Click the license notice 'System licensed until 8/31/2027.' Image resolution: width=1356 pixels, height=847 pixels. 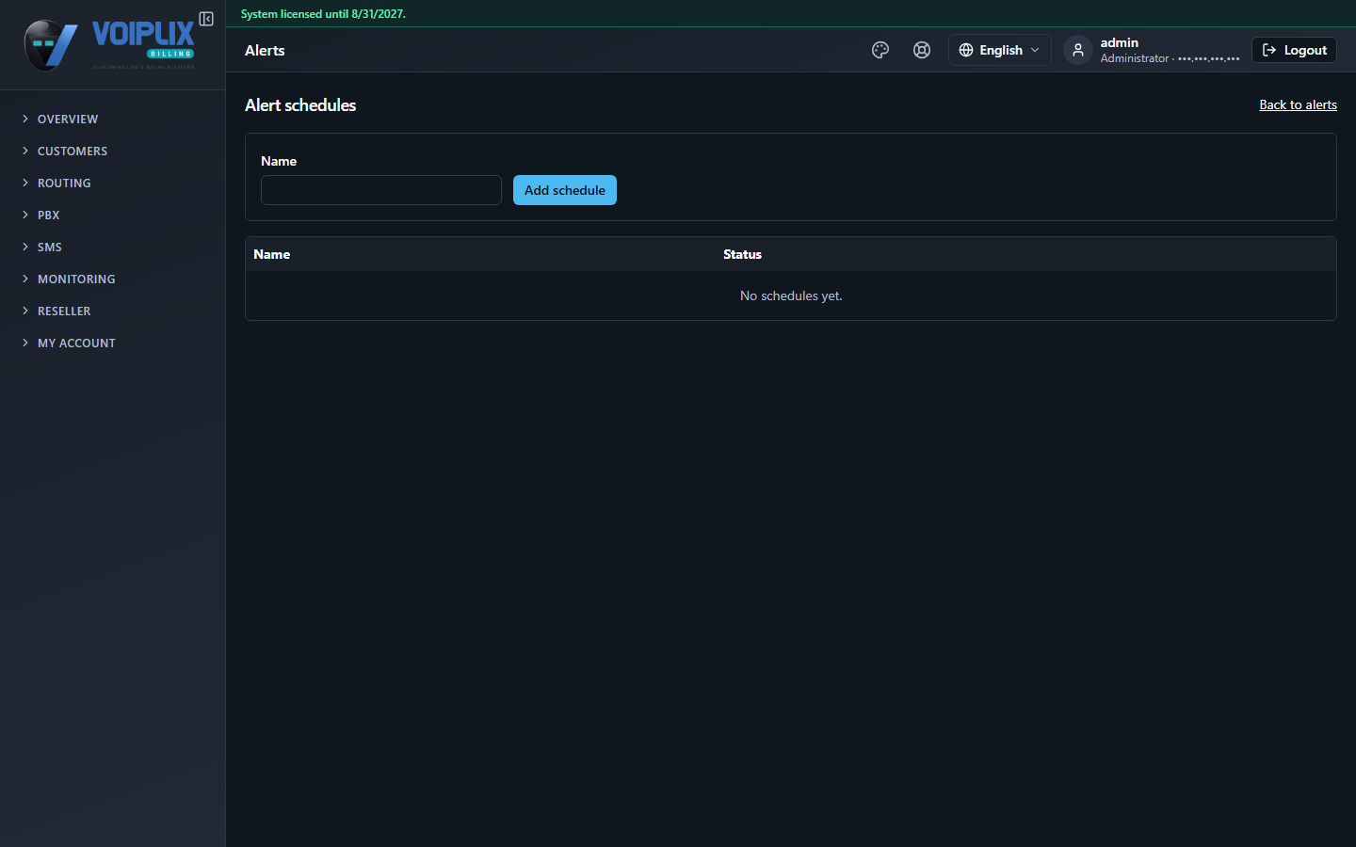tap(323, 14)
